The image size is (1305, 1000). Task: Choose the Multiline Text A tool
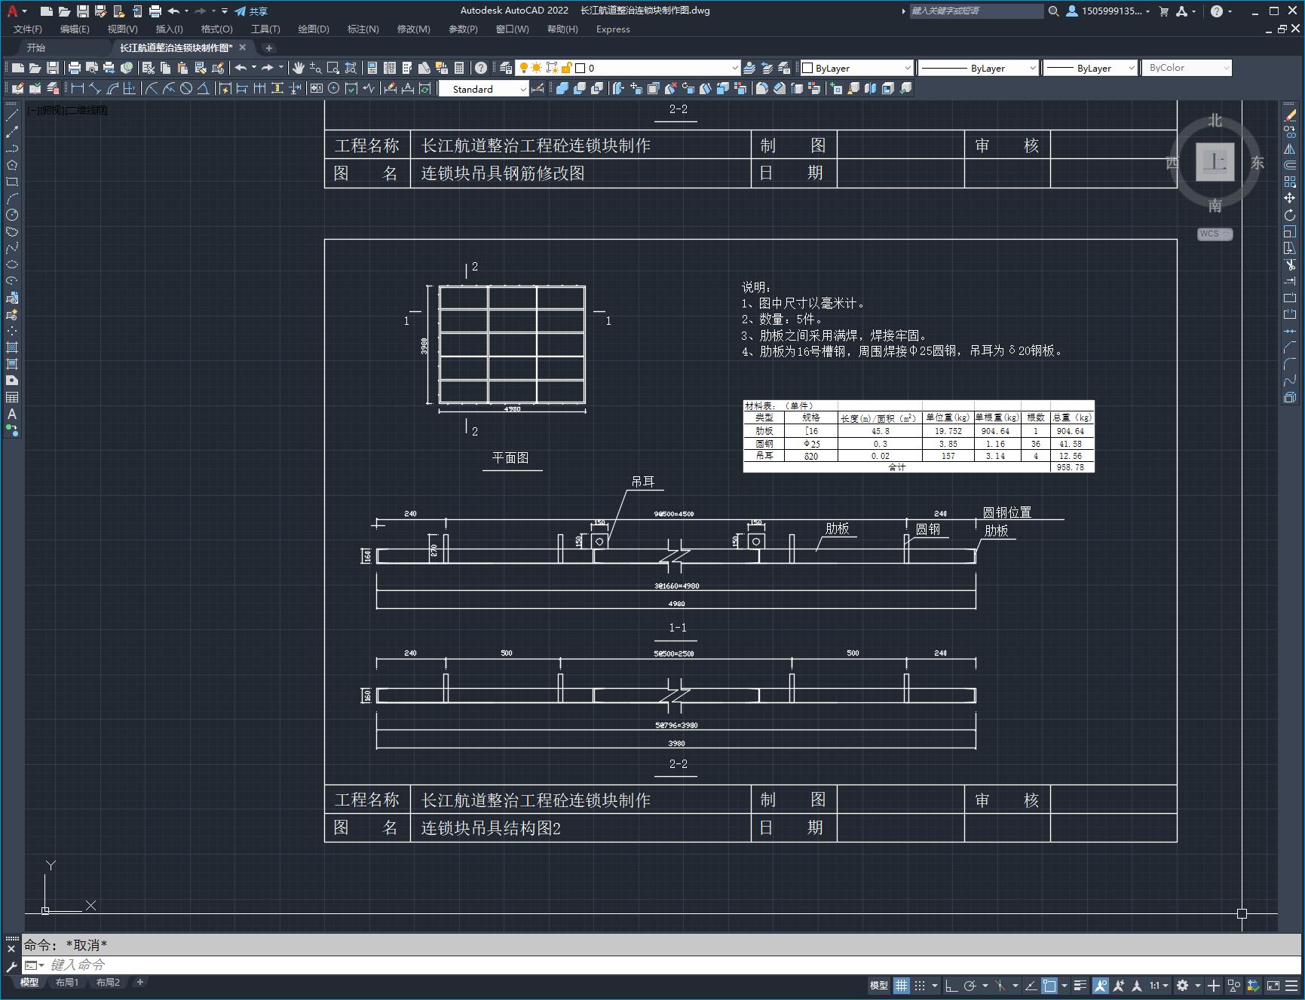[x=12, y=414]
